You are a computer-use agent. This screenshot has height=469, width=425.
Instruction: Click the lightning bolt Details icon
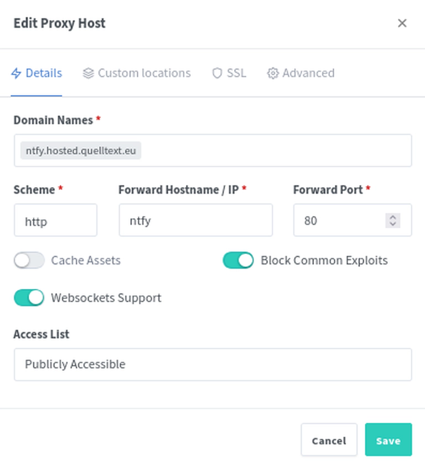click(16, 73)
